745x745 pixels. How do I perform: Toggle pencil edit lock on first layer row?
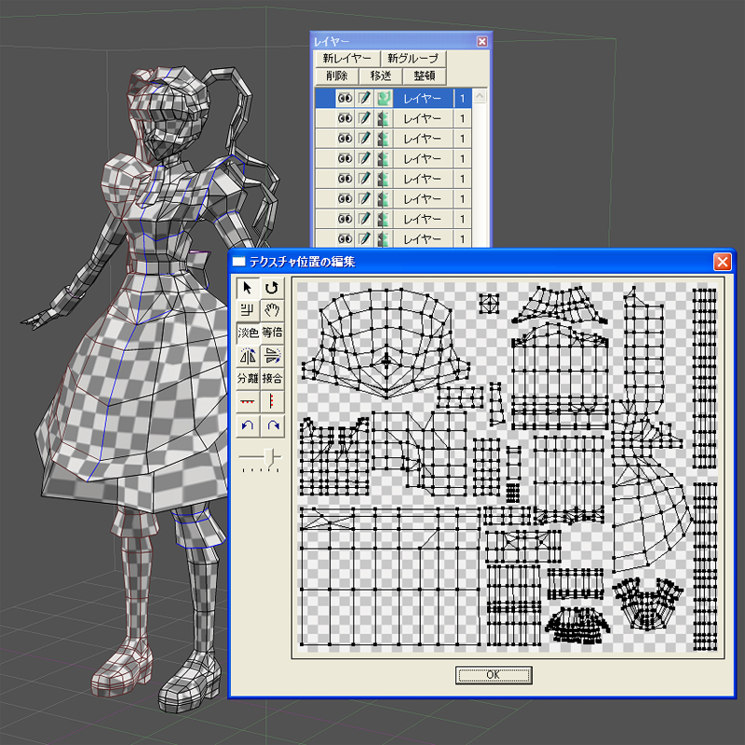coord(364,99)
